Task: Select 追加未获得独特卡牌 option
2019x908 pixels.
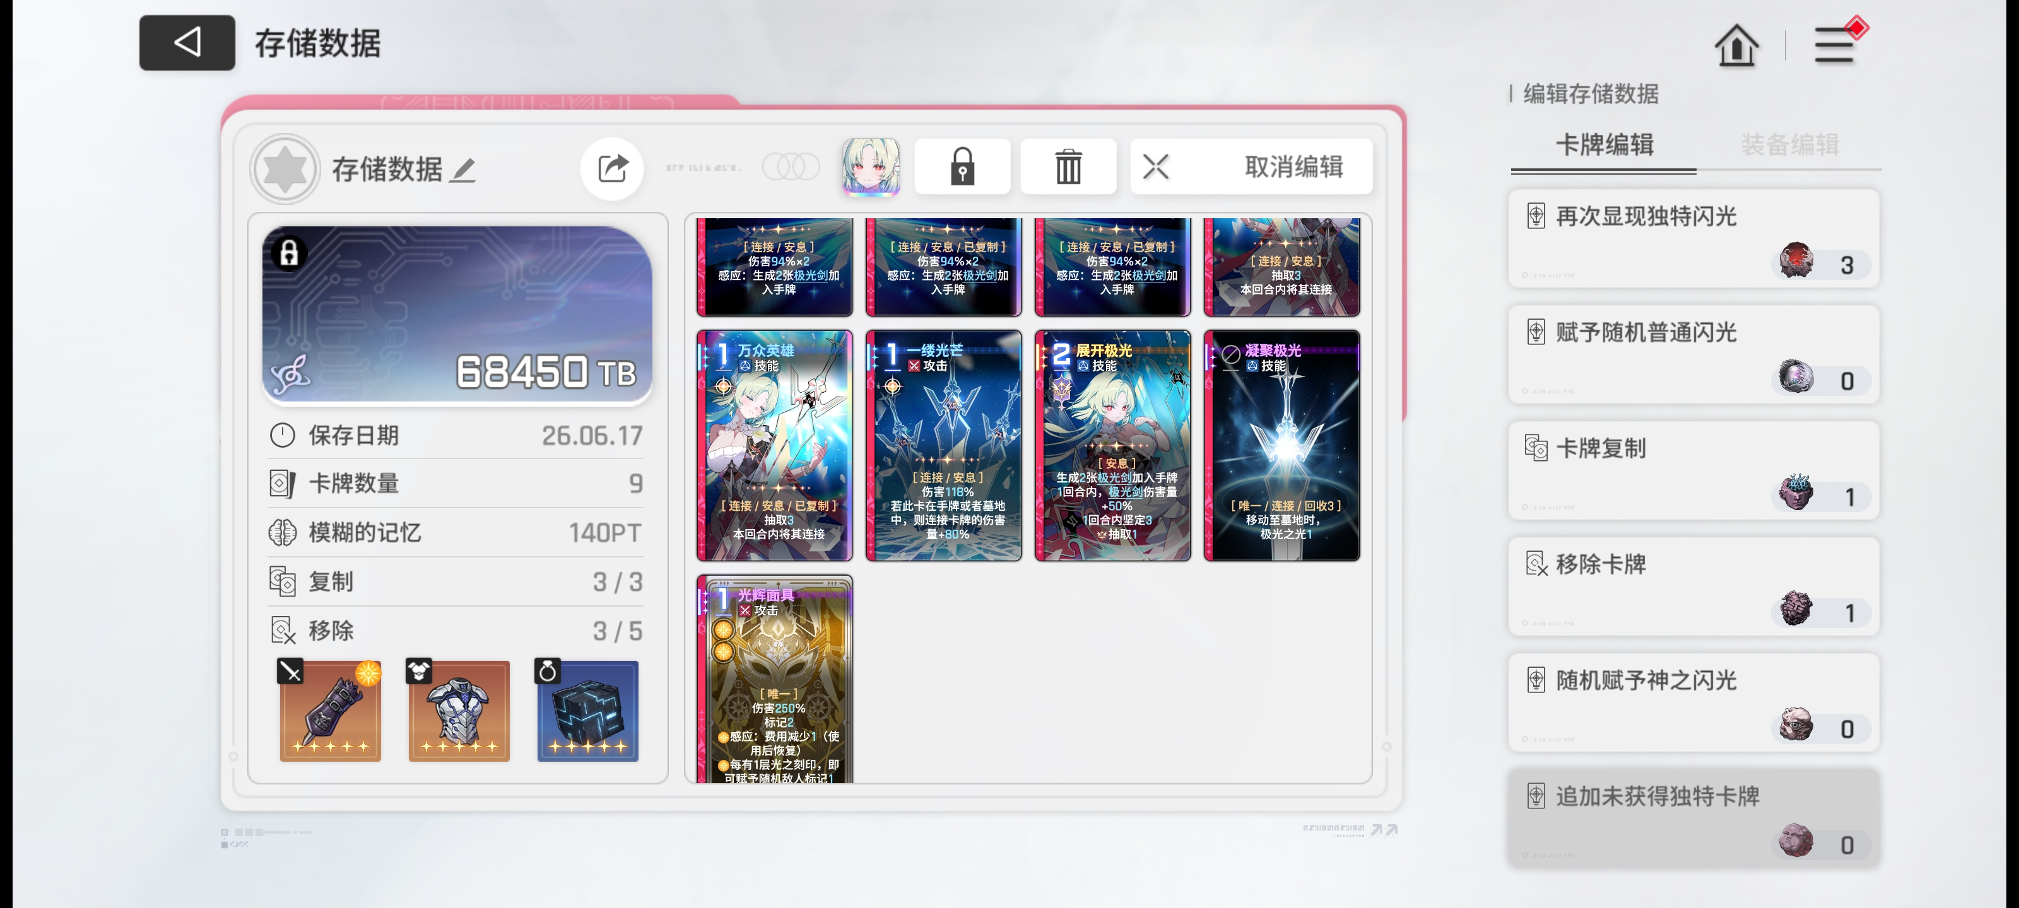Action: point(1693,818)
